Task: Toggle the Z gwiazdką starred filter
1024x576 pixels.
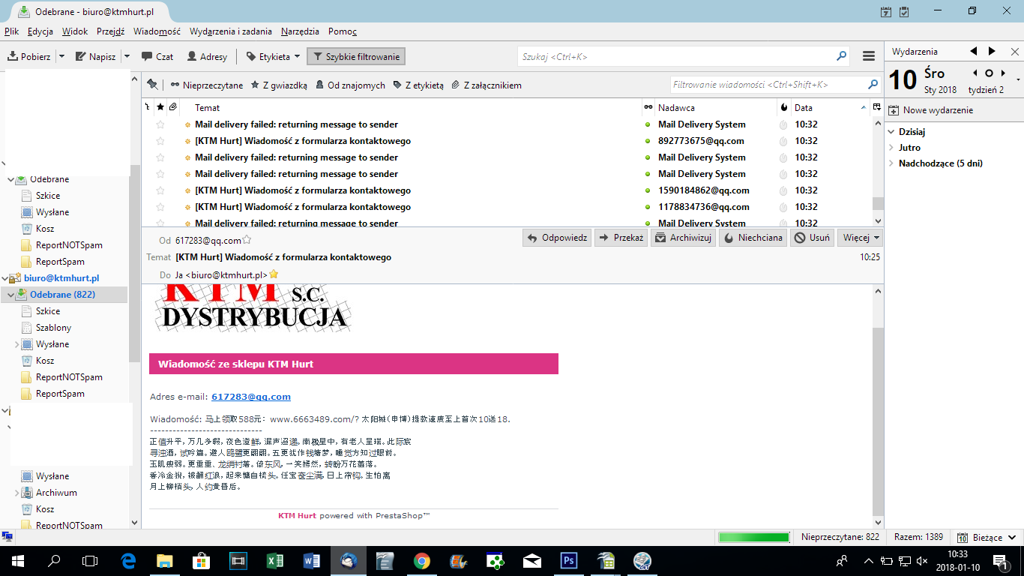Action: pyautogui.click(x=279, y=85)
